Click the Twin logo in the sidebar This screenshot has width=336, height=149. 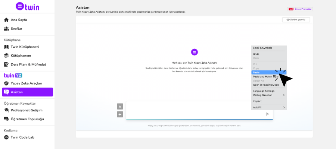click(27, 6)
